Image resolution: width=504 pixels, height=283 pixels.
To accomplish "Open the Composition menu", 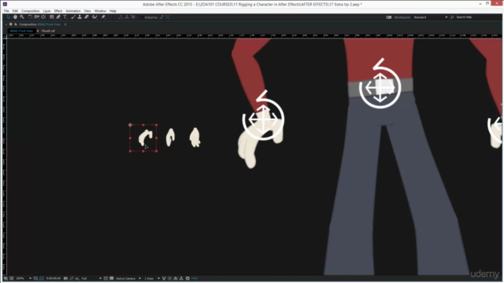I will point(31,11).
